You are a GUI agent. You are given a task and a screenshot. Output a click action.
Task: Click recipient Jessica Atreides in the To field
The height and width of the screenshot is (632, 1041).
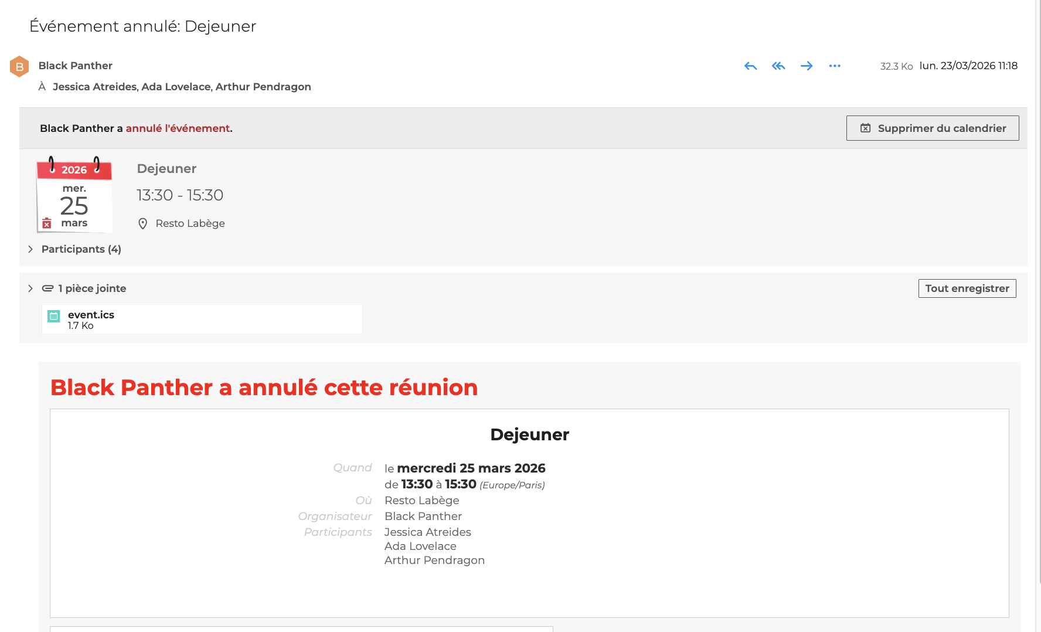(x=94, y=87)
